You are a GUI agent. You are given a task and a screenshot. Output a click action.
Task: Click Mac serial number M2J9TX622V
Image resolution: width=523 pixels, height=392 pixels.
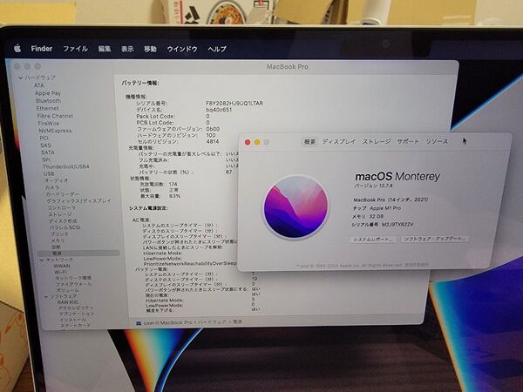[x=397, y=225]
